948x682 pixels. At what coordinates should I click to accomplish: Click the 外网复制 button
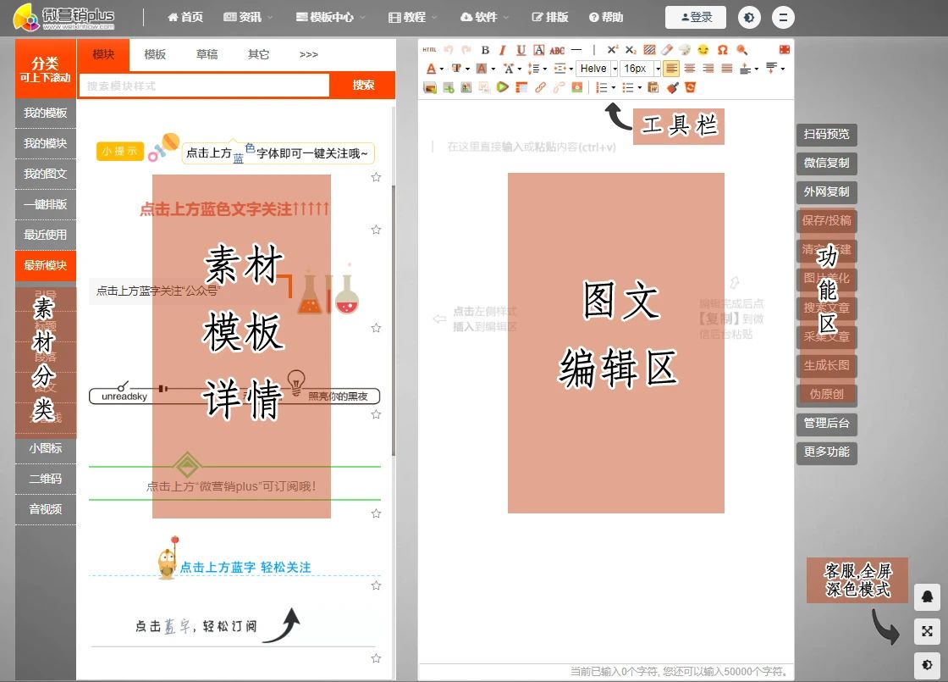point(826,191)
